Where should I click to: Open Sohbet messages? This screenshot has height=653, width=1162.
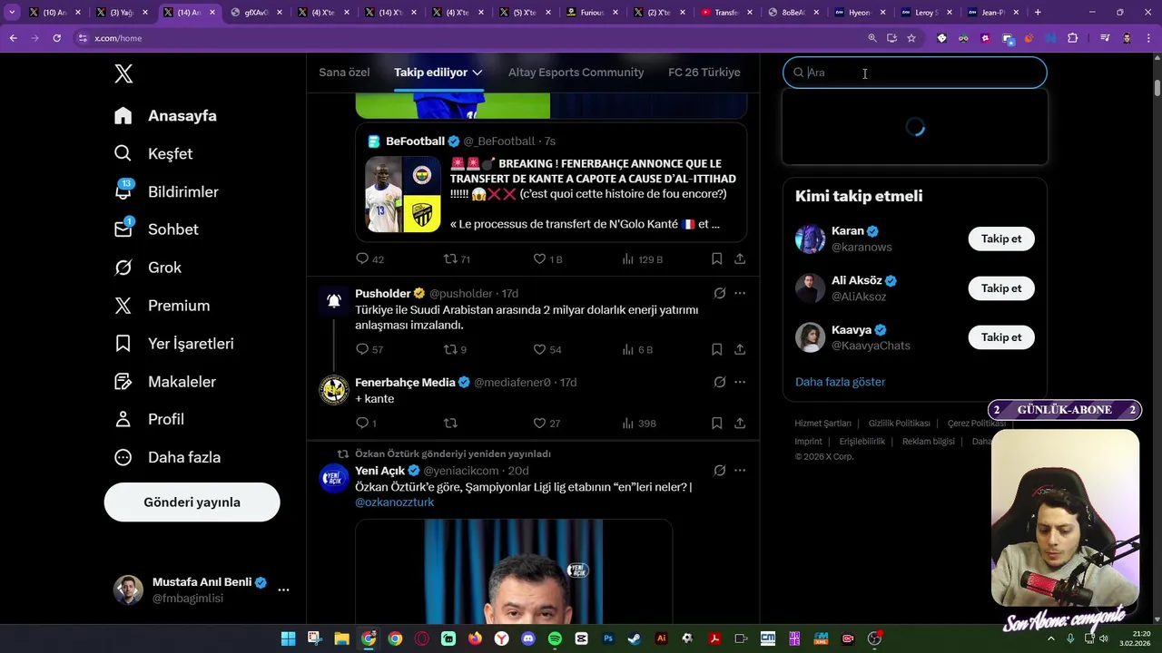pyautogui.click(x=156, y=229)
